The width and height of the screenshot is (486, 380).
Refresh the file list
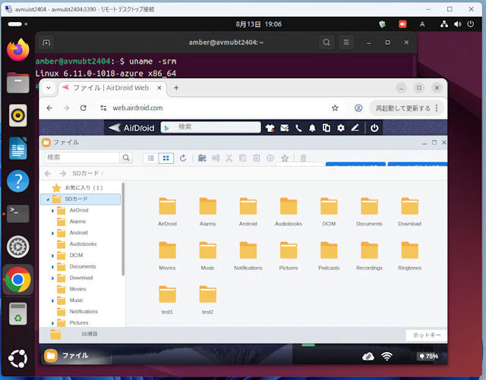pyautogui.click(x=183, y=159)
